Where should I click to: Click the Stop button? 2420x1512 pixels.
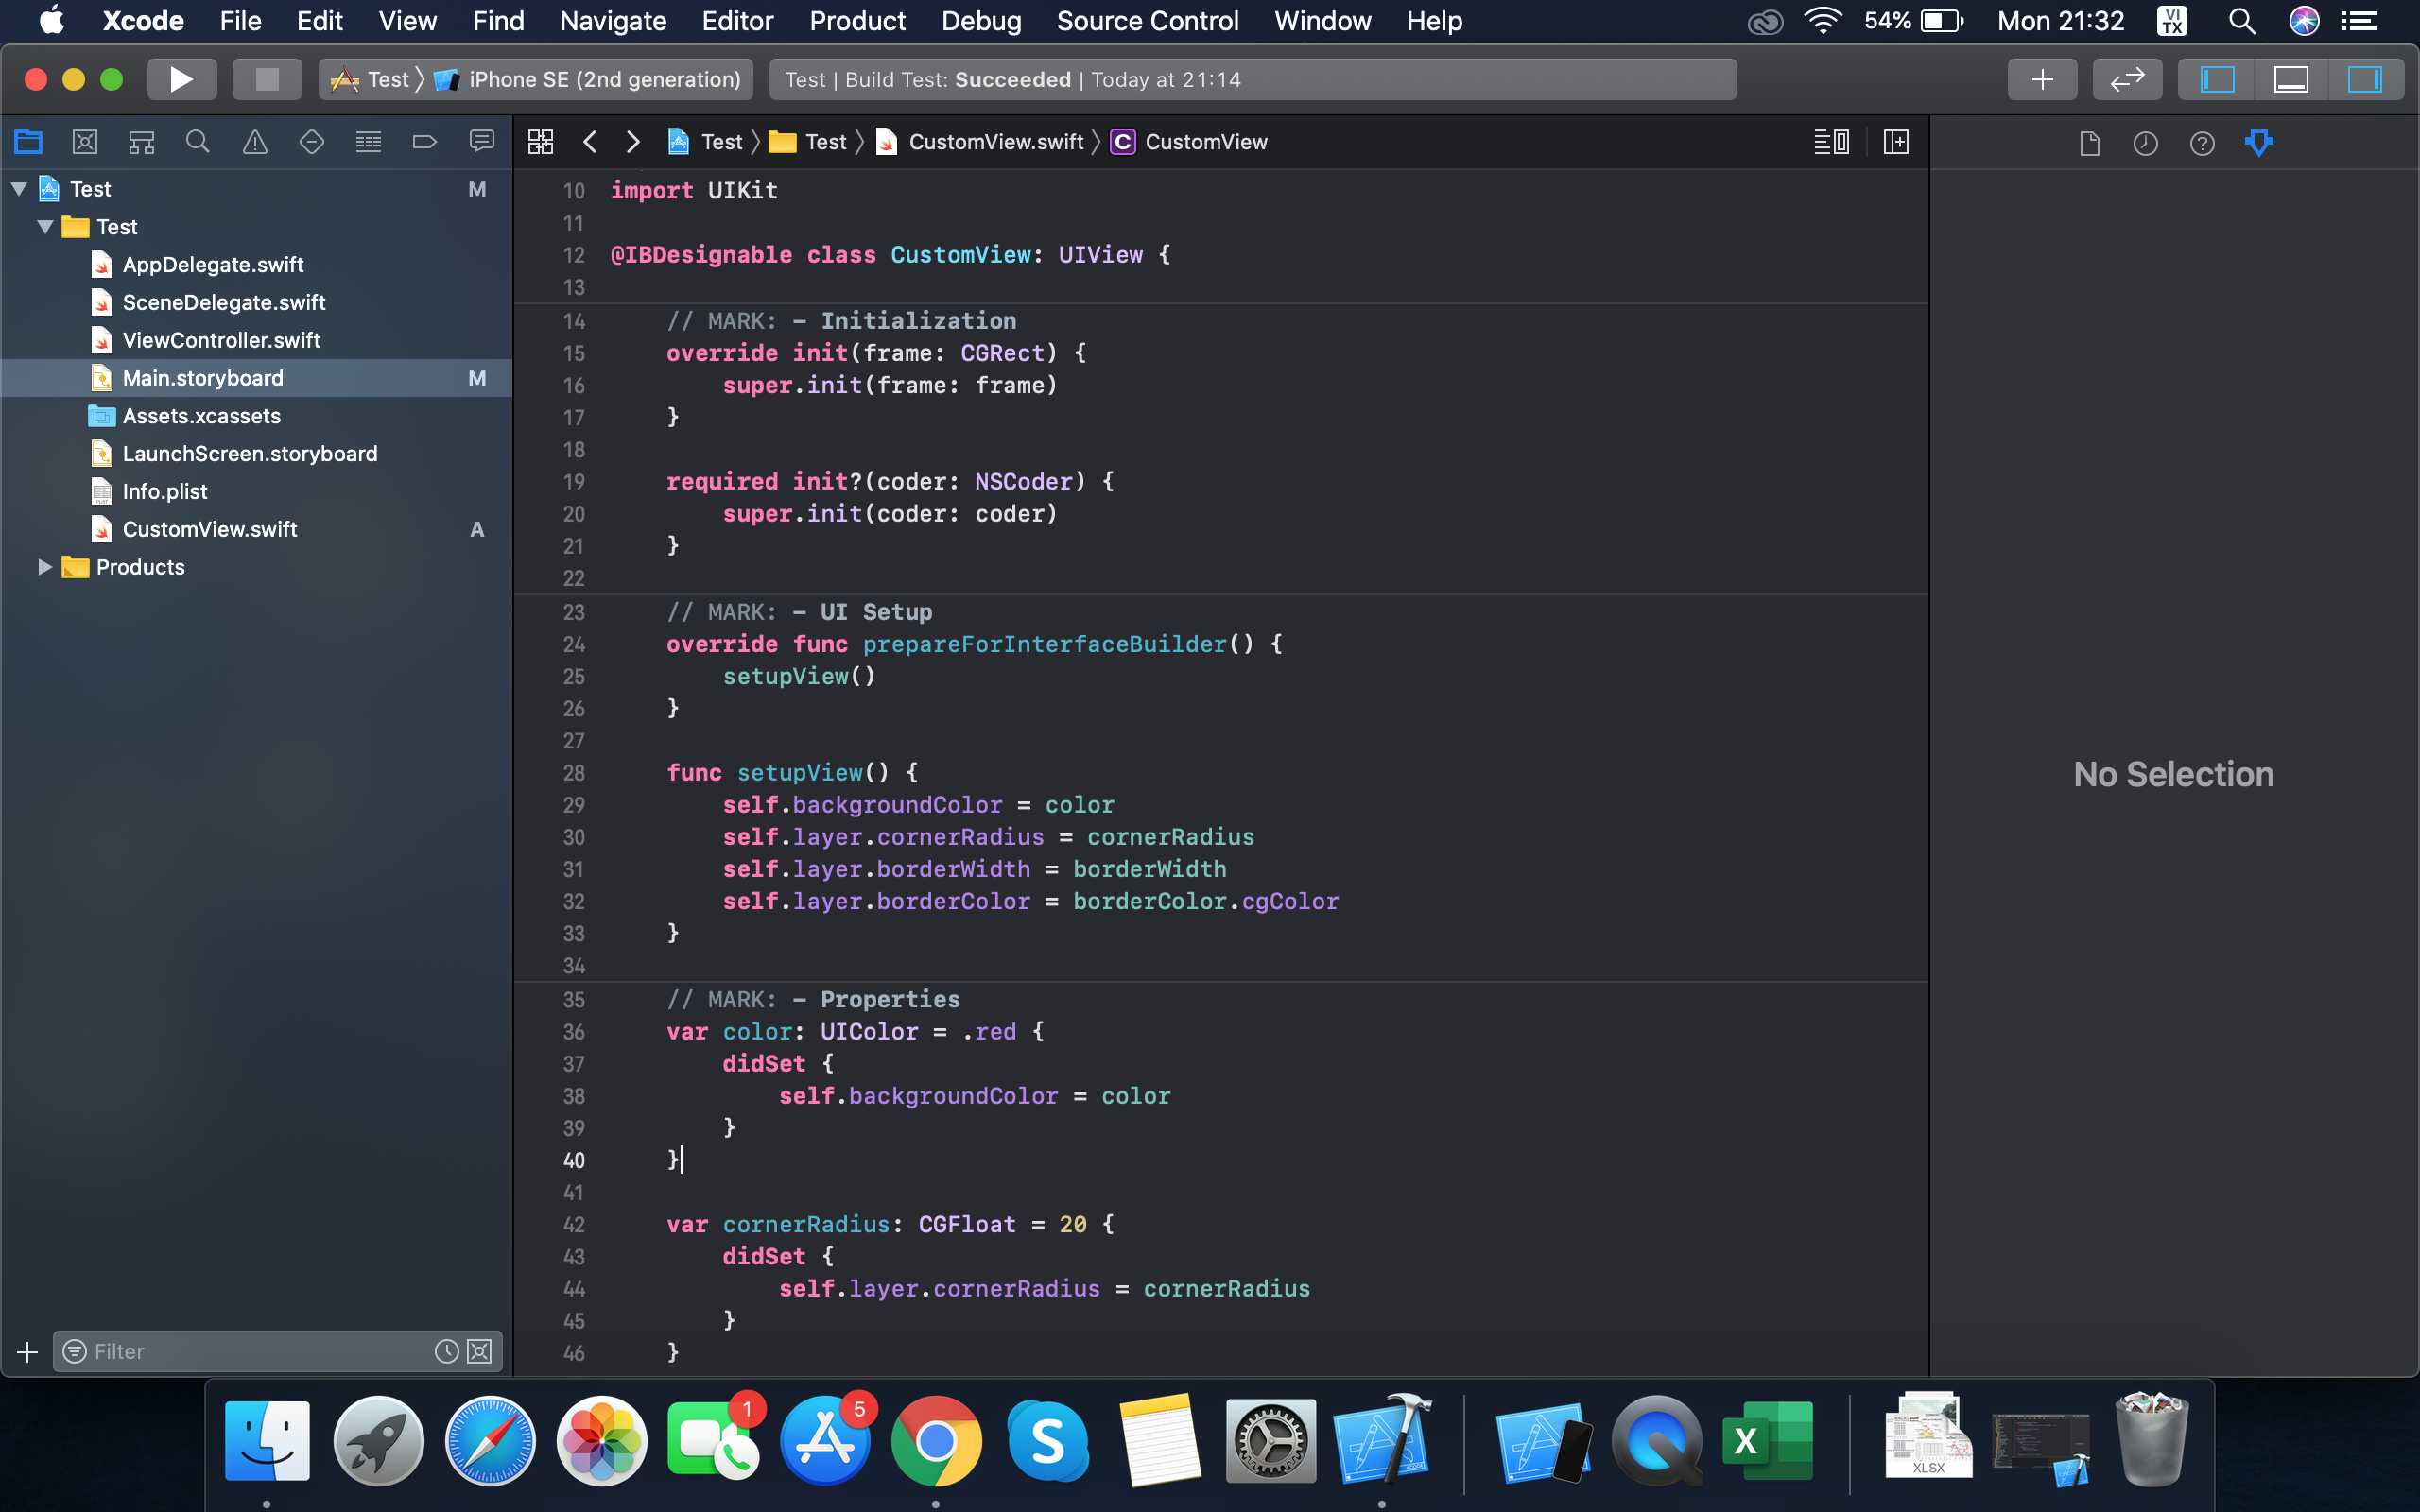point(267,79)
